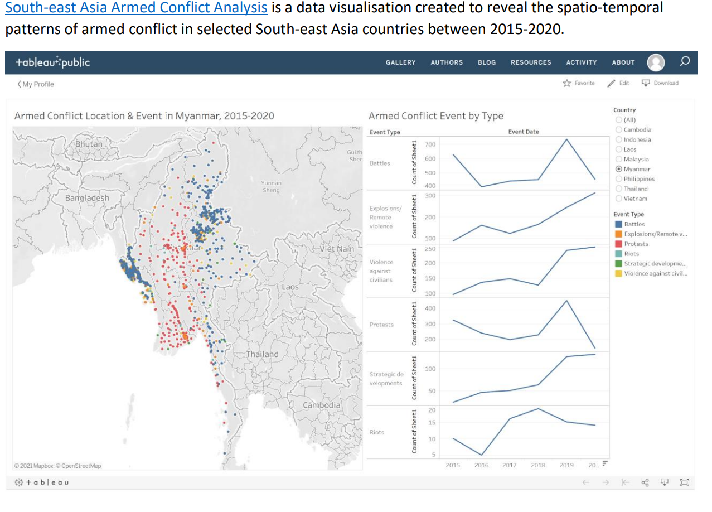Click the Download button at top
Image resolution: width=712 pixels, height=512 pixels.
click(660, 83)
